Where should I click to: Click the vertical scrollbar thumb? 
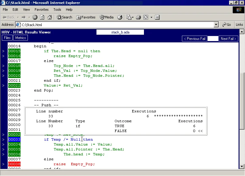tap(242, 101)
